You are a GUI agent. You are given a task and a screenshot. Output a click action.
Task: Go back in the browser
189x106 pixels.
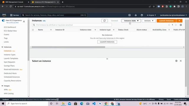(x=3, y=6)
